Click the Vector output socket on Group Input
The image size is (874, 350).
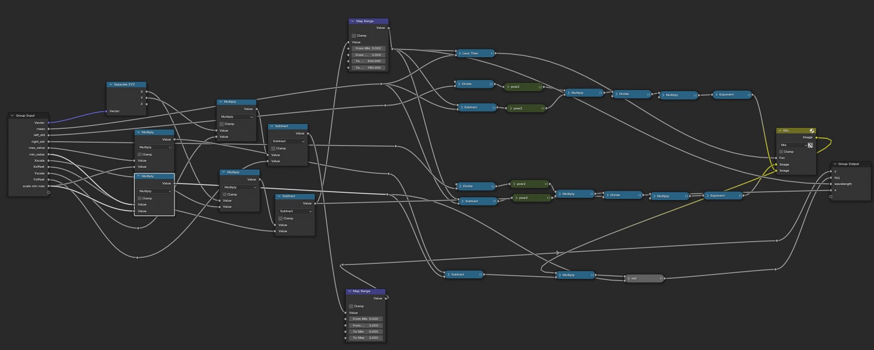(49, 123)
